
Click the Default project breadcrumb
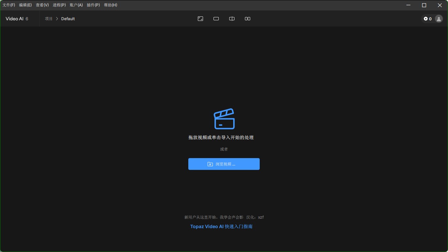[x=68, y=19]
